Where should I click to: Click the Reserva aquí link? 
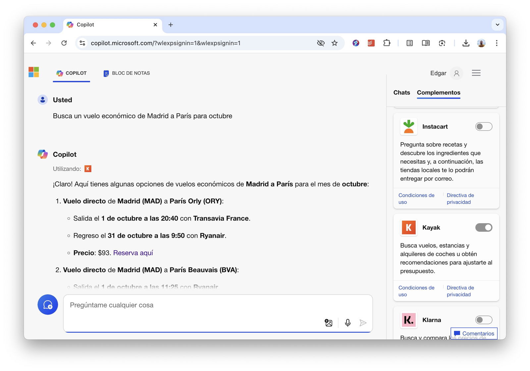click(x=133, y=253)
